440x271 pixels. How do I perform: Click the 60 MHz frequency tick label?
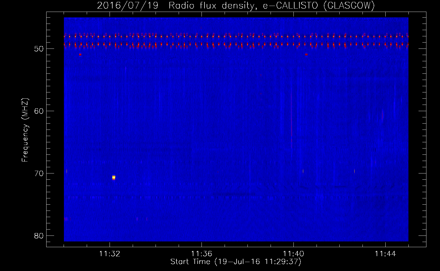coord(39,111)
